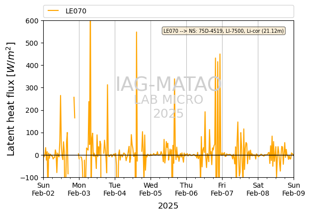Click the x-axis label 'Fri Feb-07'
This screenshot has height=215, width=310.
pyautogui.click(x=222, y=189)
